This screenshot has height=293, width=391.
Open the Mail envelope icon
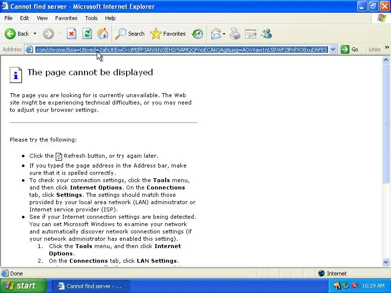(216, 34)
